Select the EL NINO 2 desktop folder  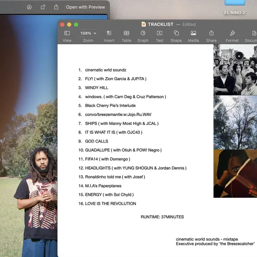point(234,13)
